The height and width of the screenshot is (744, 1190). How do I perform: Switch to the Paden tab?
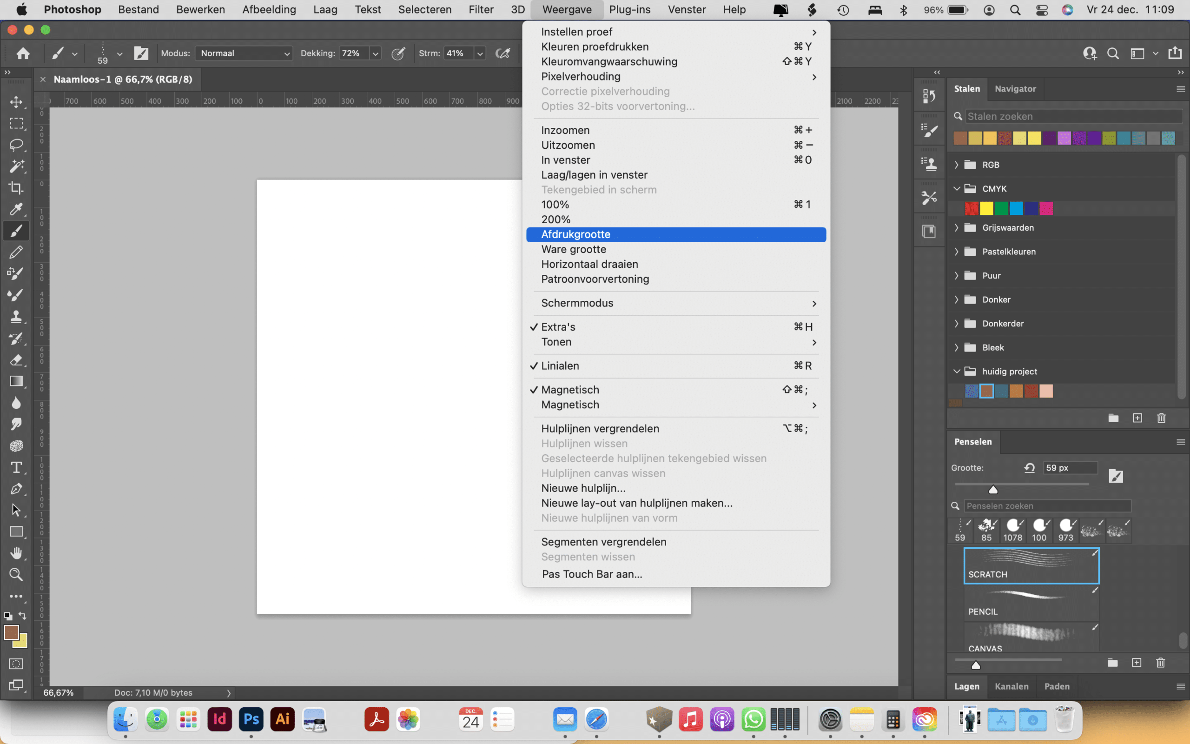(x=1057, y=686)
